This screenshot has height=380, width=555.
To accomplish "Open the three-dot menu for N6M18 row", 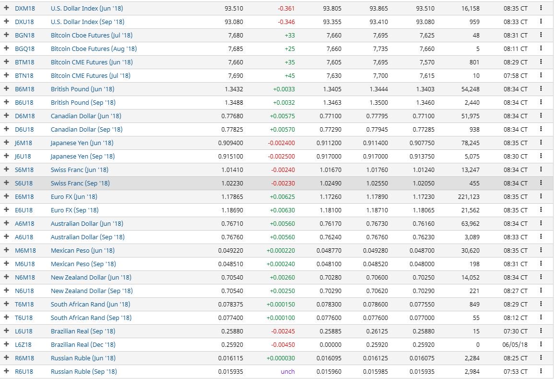I will (x=541, y=277).
